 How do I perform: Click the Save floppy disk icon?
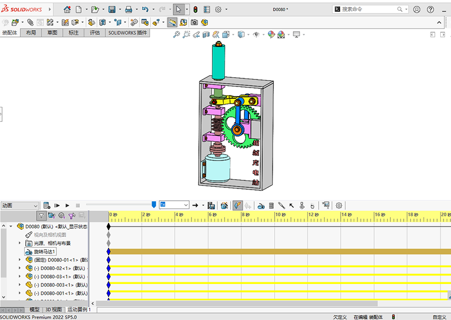tap(112, 10)
